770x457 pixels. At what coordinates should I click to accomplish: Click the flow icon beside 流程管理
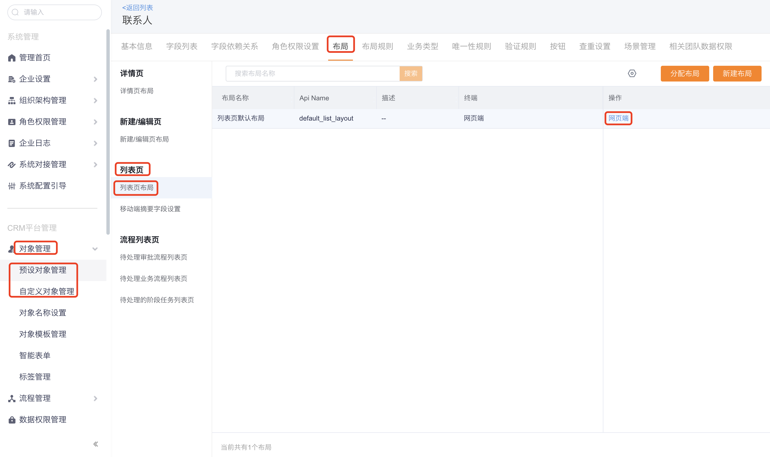12,399
